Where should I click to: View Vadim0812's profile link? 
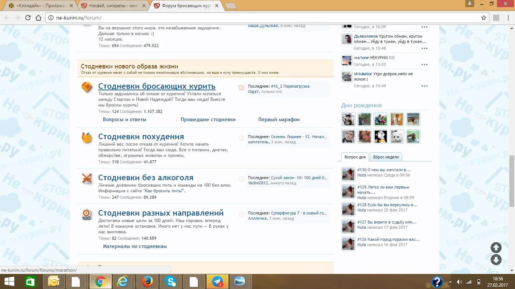(258, 183)
